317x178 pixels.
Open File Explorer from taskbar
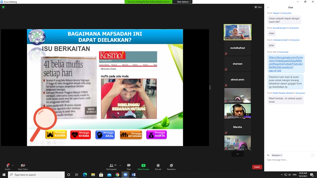93,175
